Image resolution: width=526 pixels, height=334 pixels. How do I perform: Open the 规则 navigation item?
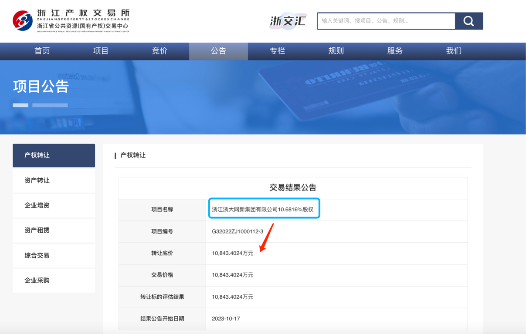pyautogui.click(x=336, y=51)
